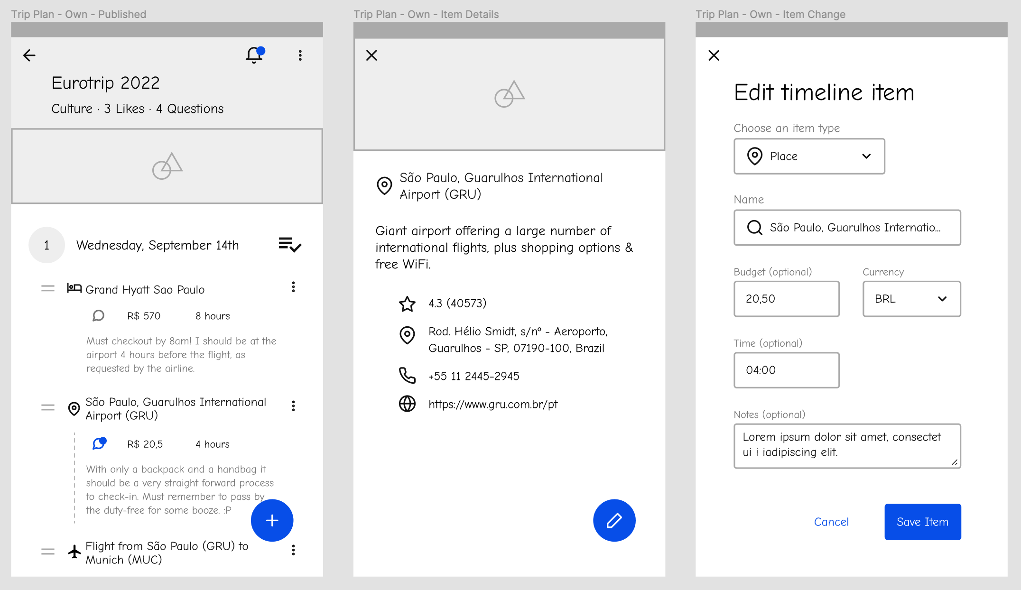Viewport: 1021px width, 590px height.
Task: Click the close X button on item details
Action: pos(371,55)
